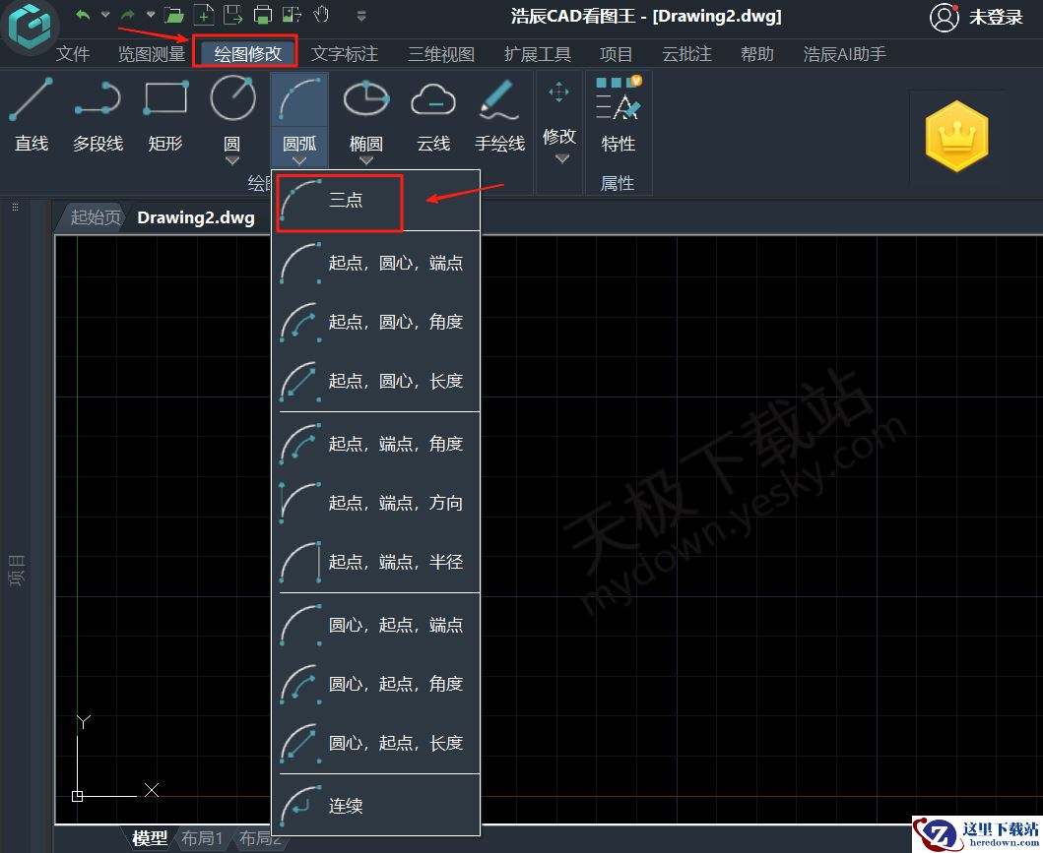Select the pan hand tool
Viewport: 1043px width, 853px height.
321,14
